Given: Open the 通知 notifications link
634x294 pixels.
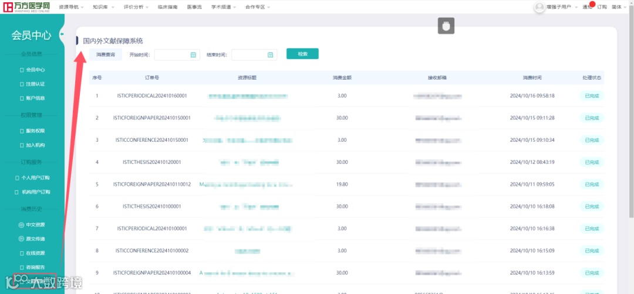Looking at the screenshot, I should click(x=587, y=7).
